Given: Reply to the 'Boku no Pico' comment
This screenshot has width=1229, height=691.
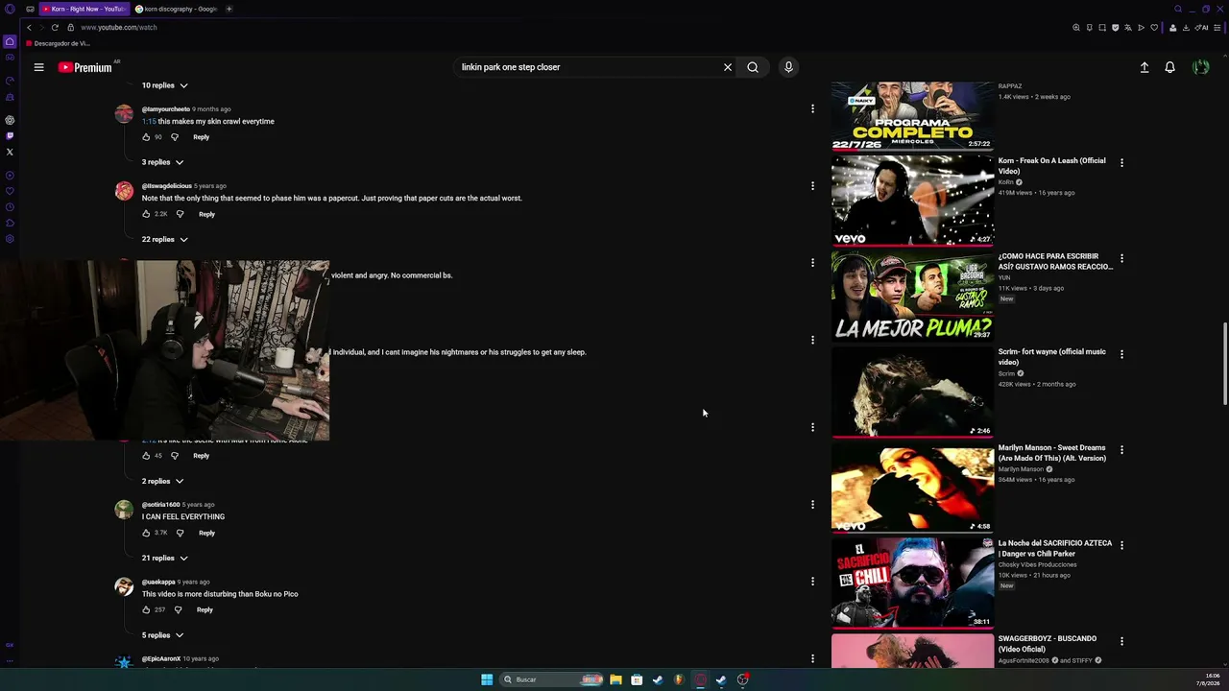Looking at the screenshot, I should click(205, 609).
